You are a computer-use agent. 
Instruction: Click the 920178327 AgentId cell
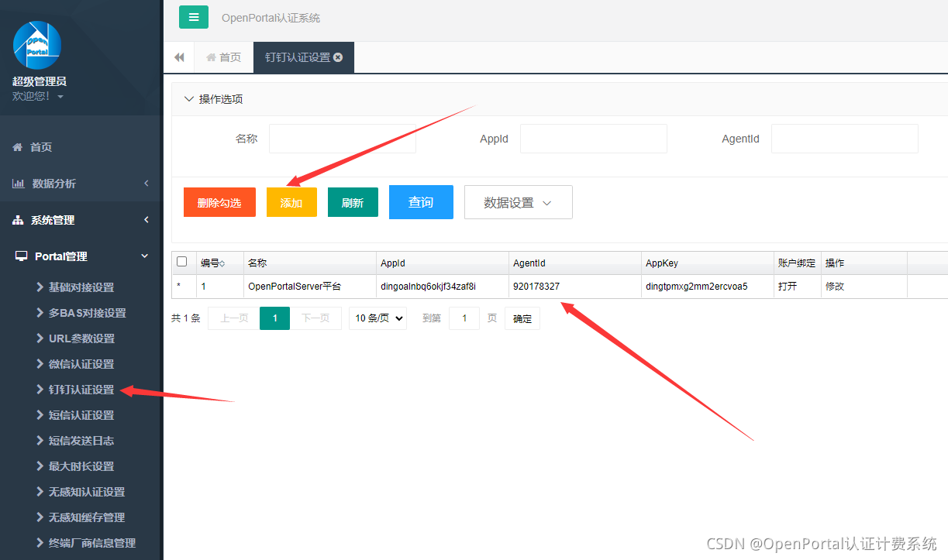coord(575,287)
